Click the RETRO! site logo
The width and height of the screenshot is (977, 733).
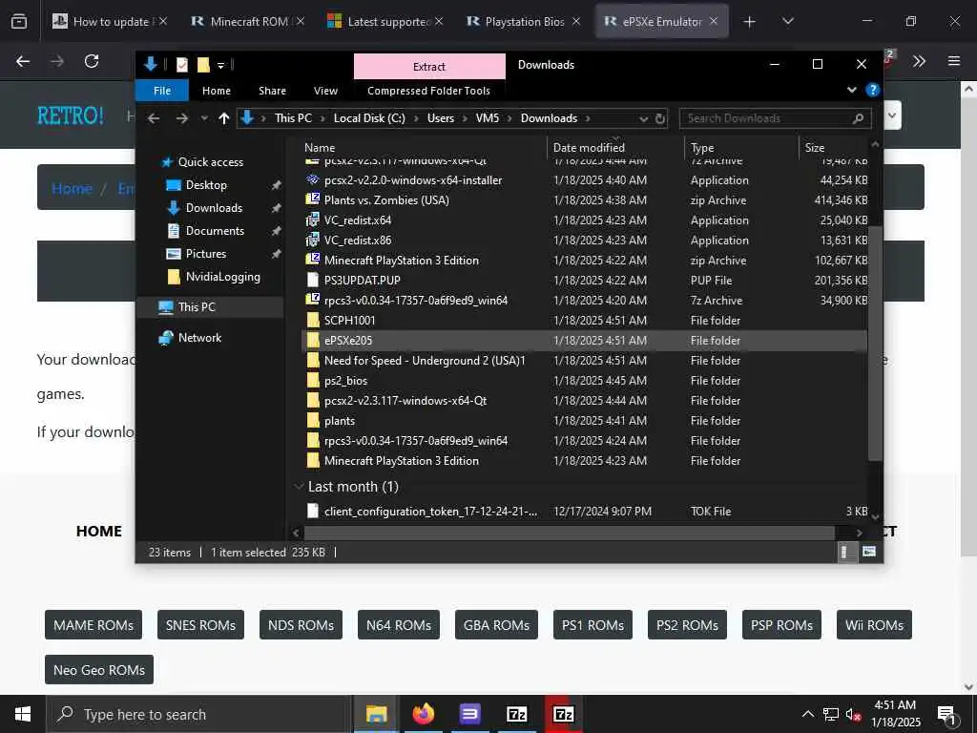tap(71, 115)
